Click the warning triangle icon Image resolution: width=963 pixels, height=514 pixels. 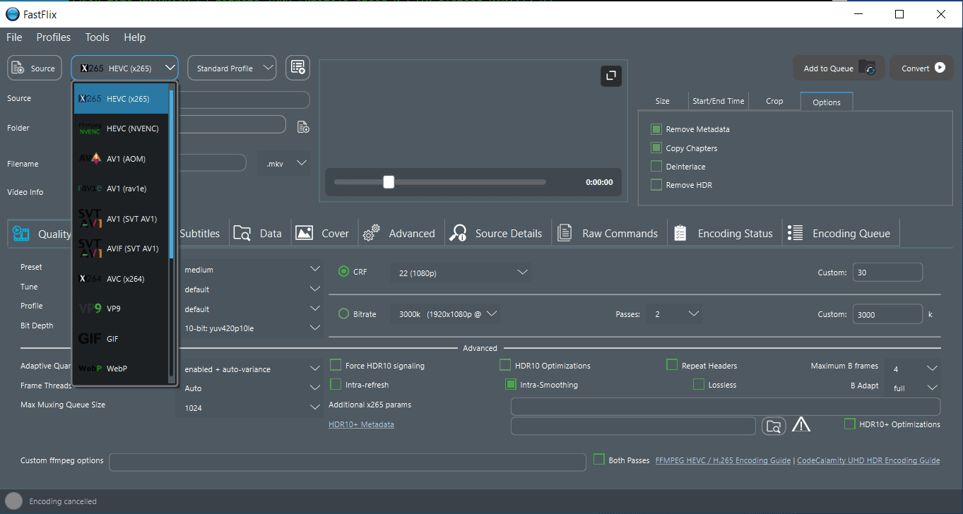pos(801,424)
